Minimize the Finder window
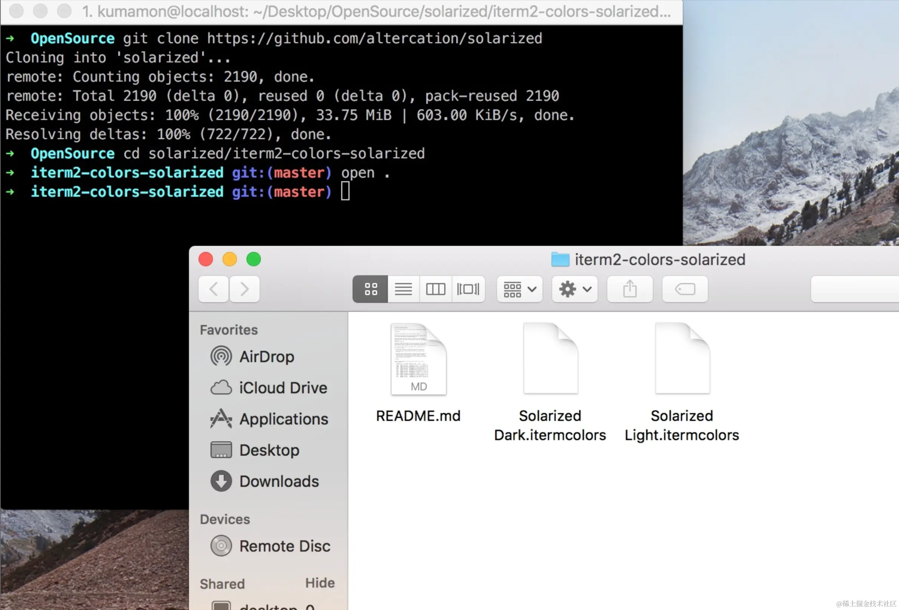 click(230, 259)
